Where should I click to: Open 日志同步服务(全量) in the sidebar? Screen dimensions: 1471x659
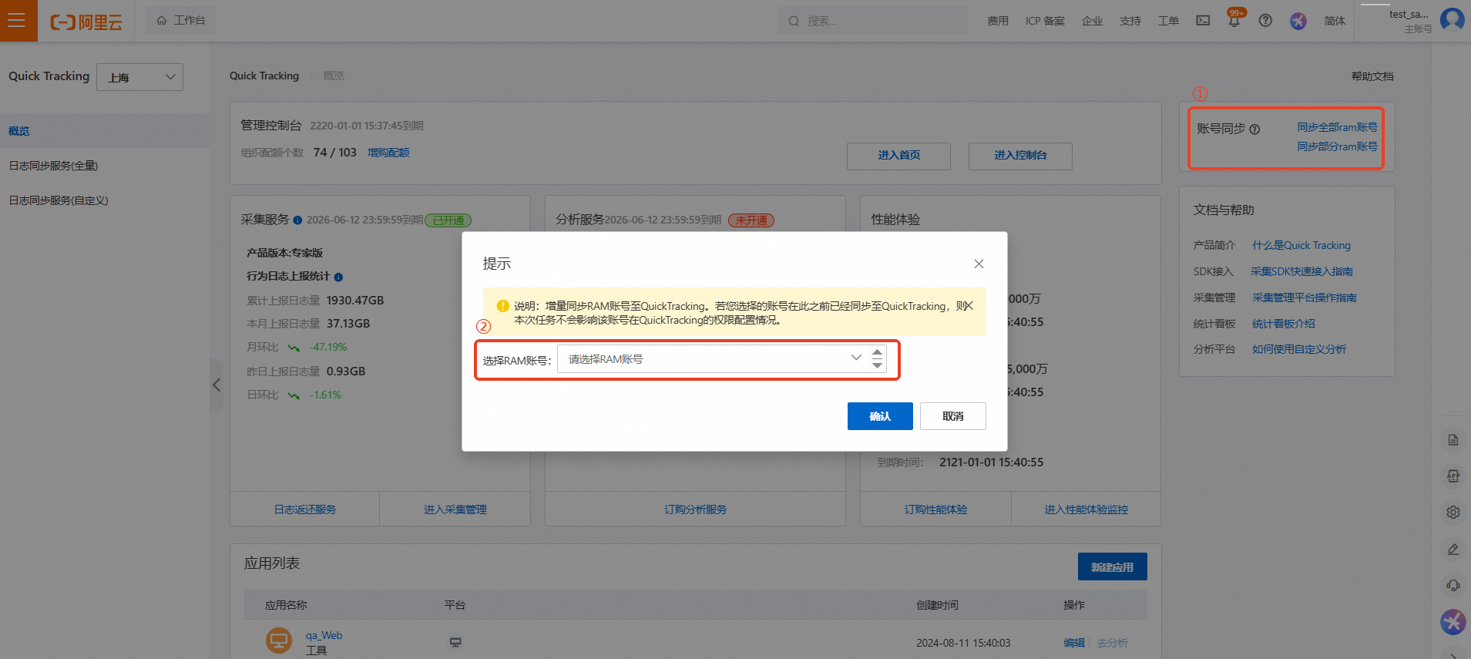53,166
